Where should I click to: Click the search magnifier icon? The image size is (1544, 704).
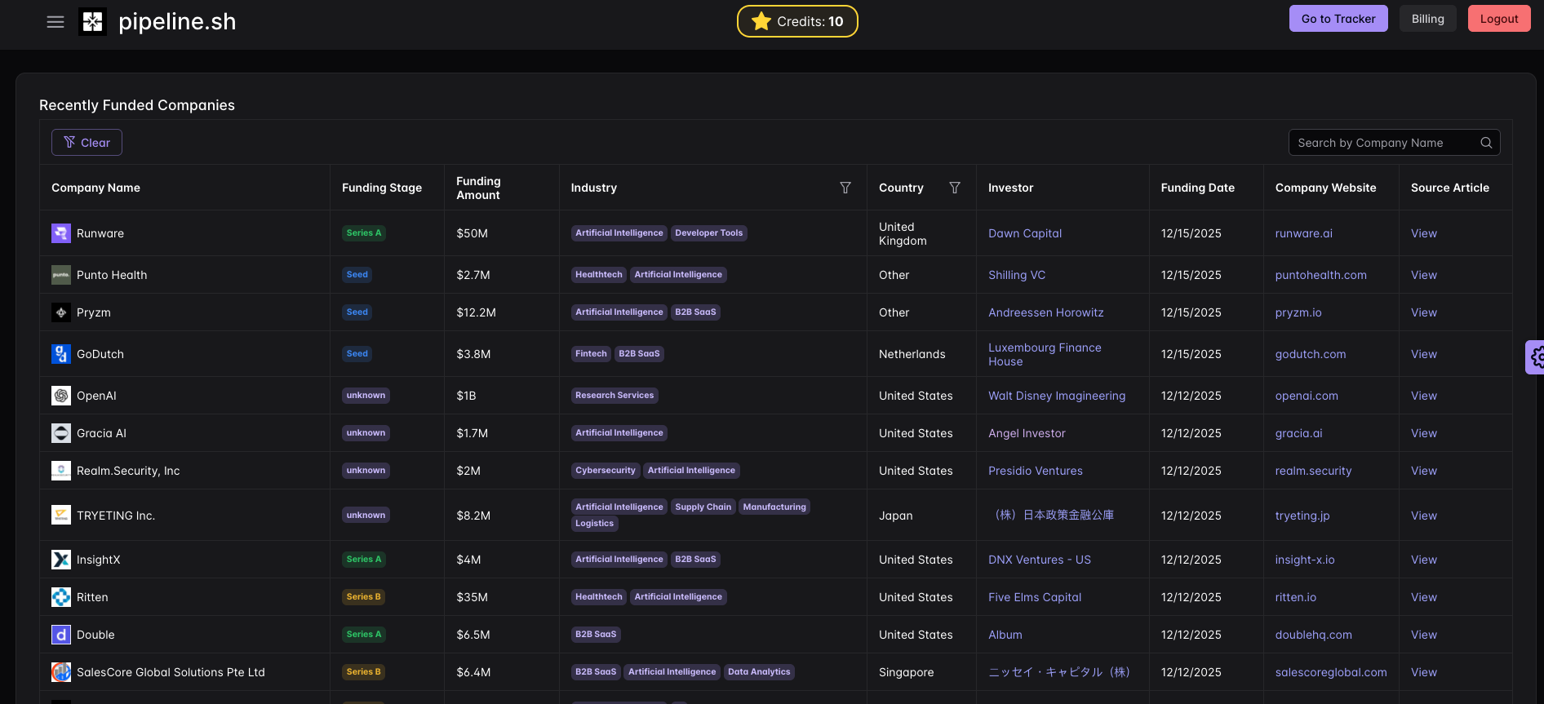click(1486, 143)
